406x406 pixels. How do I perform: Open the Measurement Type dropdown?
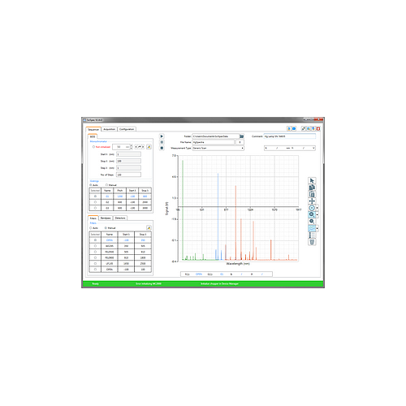(218, 148)
